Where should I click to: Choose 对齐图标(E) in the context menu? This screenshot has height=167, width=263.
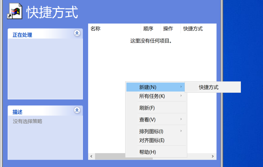click(x=152, y=140)
